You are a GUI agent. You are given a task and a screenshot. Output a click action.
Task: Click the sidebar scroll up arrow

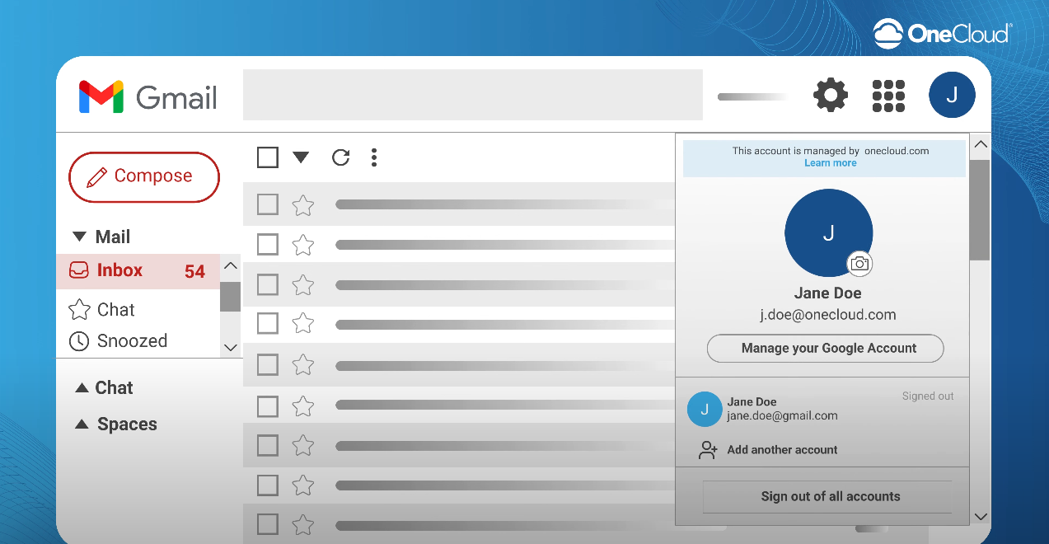[231, 265]
